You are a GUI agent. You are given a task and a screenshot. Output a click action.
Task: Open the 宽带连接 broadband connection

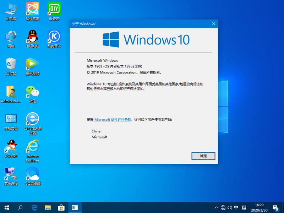10,174
